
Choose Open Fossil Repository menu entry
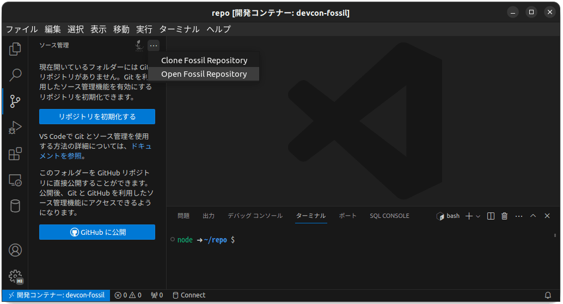coord(204,74)
